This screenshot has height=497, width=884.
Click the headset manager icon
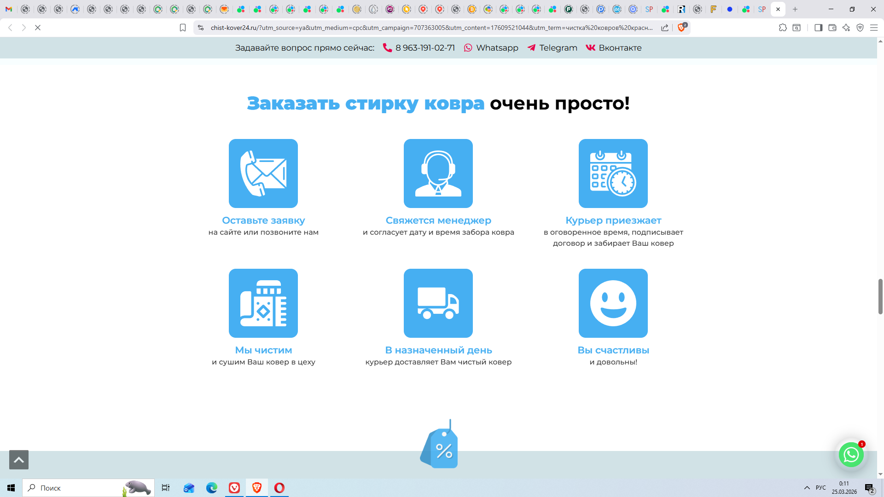point(438,173)
